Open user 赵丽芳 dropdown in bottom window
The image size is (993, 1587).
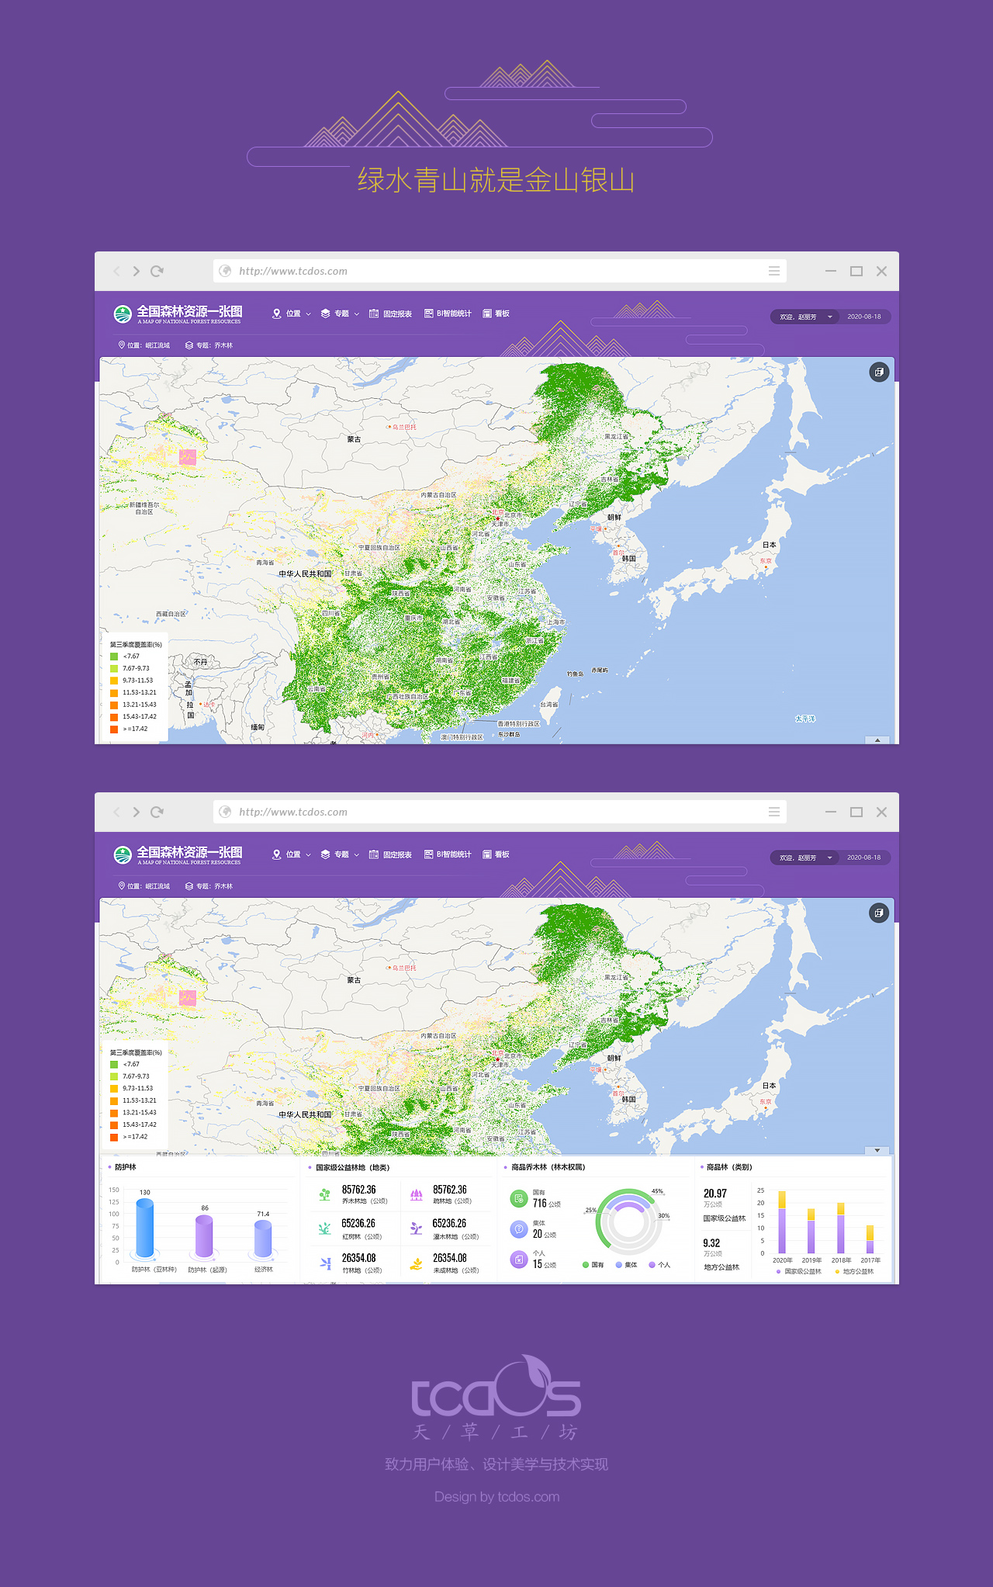pos(806,858)
